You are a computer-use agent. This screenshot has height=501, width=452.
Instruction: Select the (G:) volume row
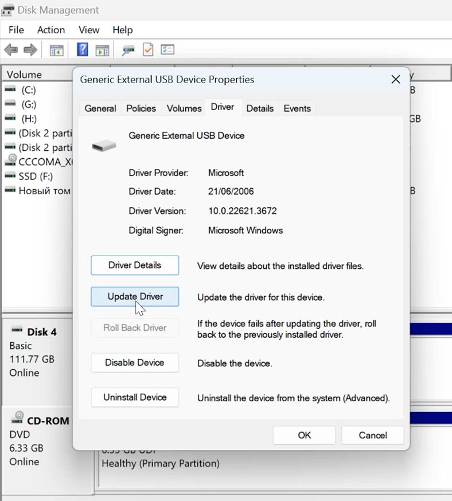click(x=37, y=104)
